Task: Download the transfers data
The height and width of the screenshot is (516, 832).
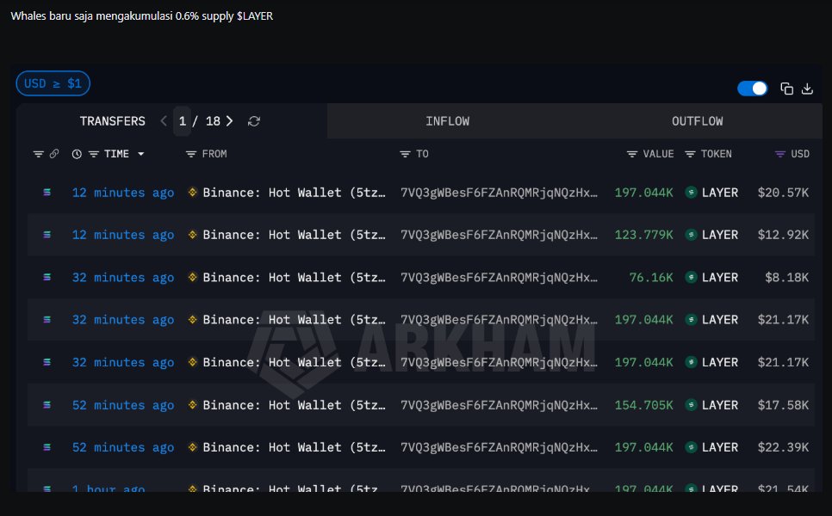Action: (808, 89)
